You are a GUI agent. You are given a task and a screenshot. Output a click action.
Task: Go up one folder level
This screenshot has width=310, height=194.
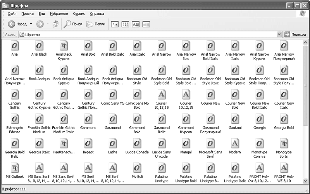(55, 24)
